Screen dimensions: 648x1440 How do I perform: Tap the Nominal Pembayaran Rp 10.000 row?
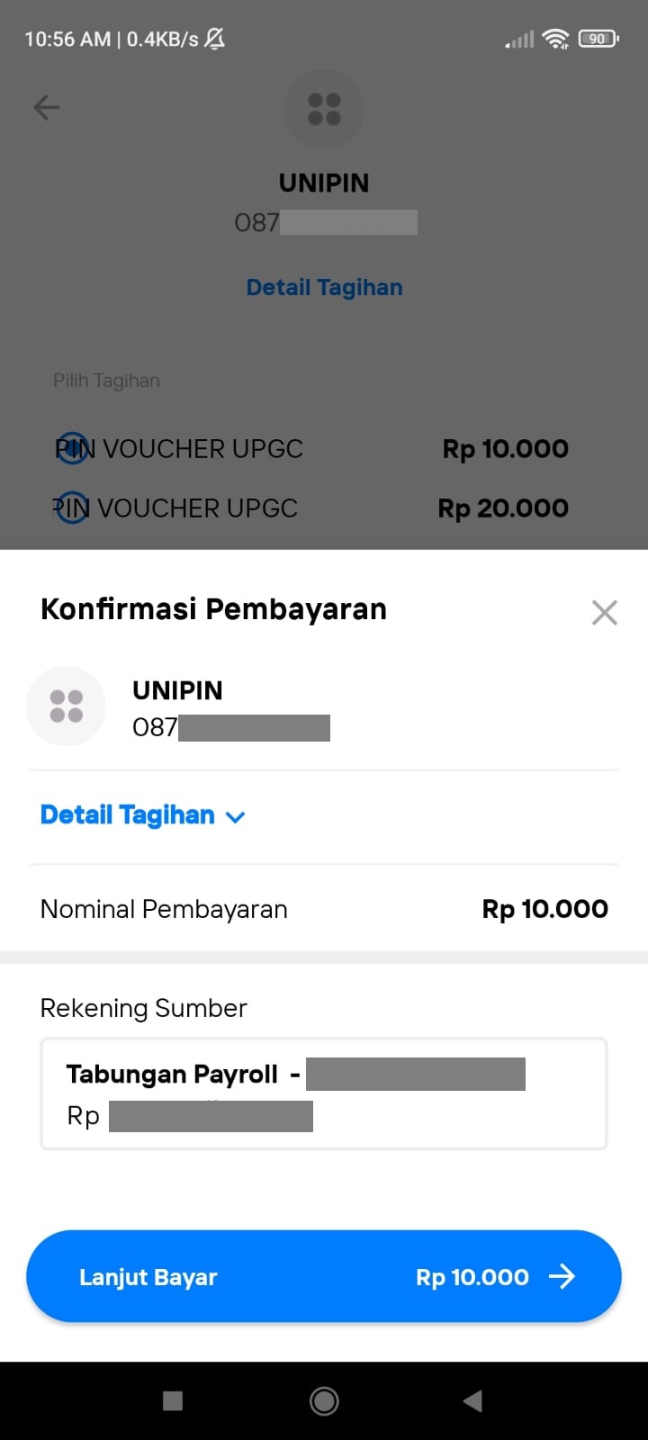point(324,909)
